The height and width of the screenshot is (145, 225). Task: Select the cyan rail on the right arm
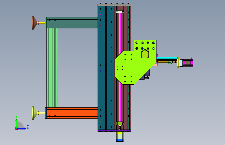(167, 58)
